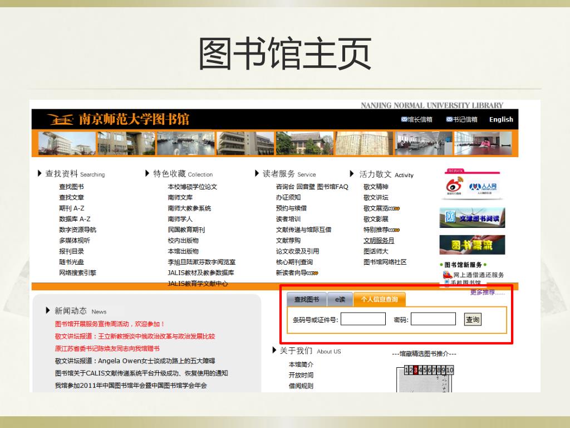
Task: Expand 查找资料 Searching section arrow
Action: pos(40,173)
